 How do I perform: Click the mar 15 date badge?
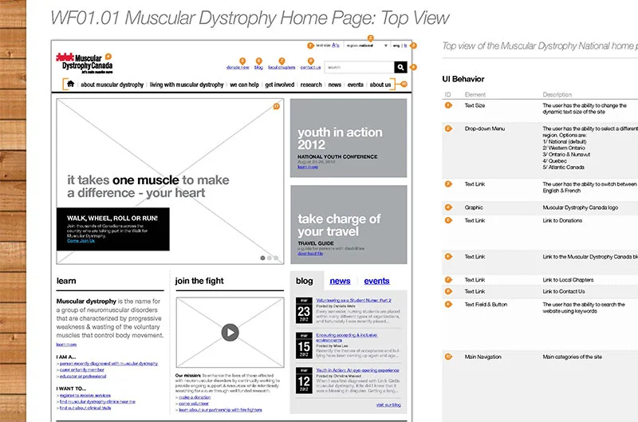[304, 345]
